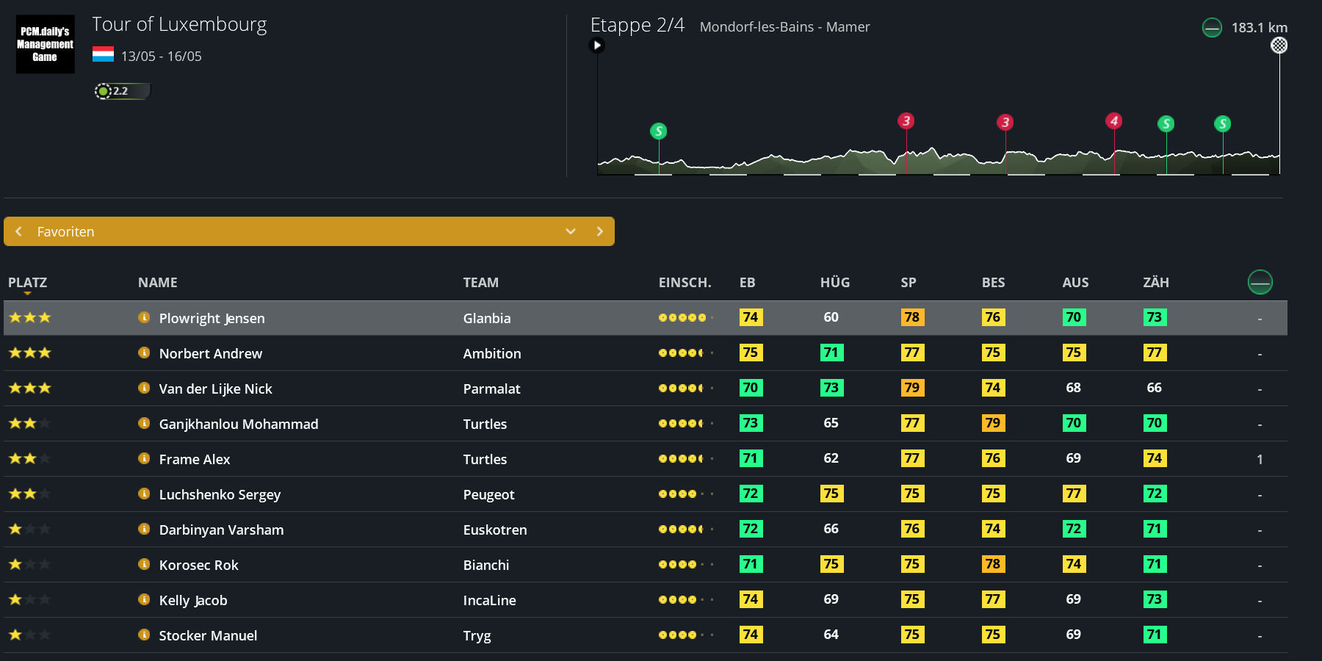Click the flat stage type icon beside 183.1 km
This screenshot has height=661, width=1322.
click(x=1212, y=28)
